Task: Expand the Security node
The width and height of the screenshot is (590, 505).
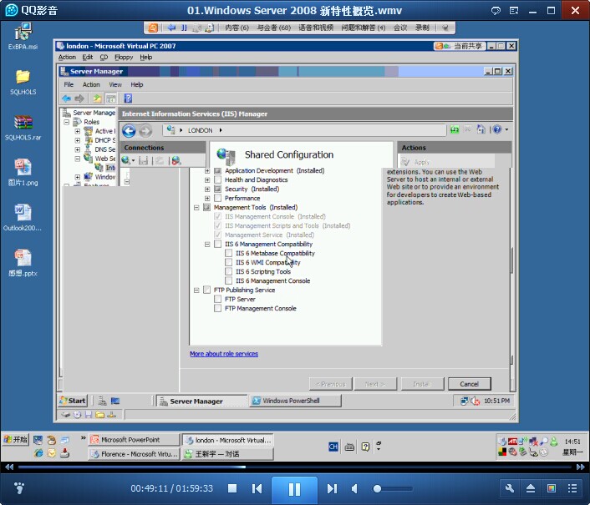Action: 207,189
